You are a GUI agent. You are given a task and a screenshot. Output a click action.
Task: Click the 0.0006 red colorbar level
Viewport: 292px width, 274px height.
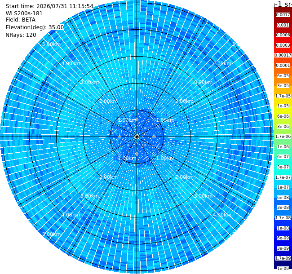coord(283,35)
